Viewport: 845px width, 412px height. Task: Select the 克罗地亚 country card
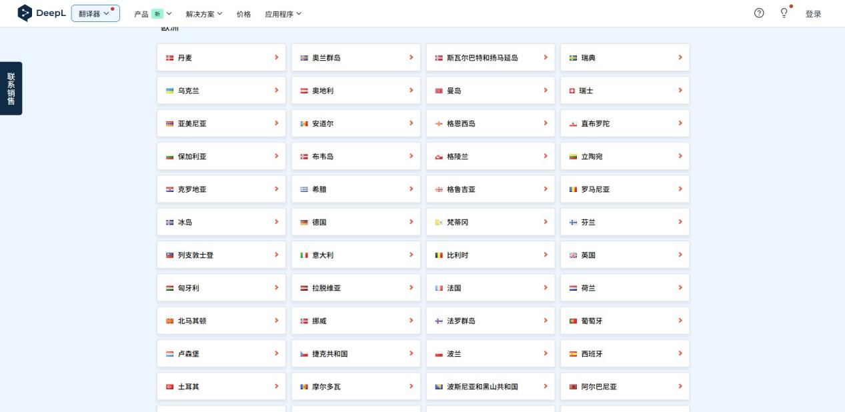(x=221, y=189)
